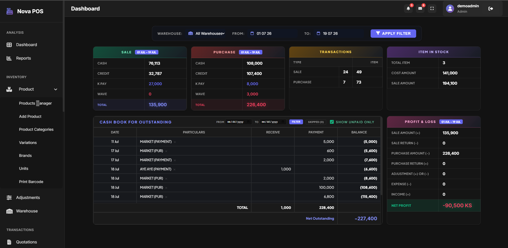Skip the 17 Jul MARKET(PUR) entry with x
The image size is (508, 248).
click(166, 151)
